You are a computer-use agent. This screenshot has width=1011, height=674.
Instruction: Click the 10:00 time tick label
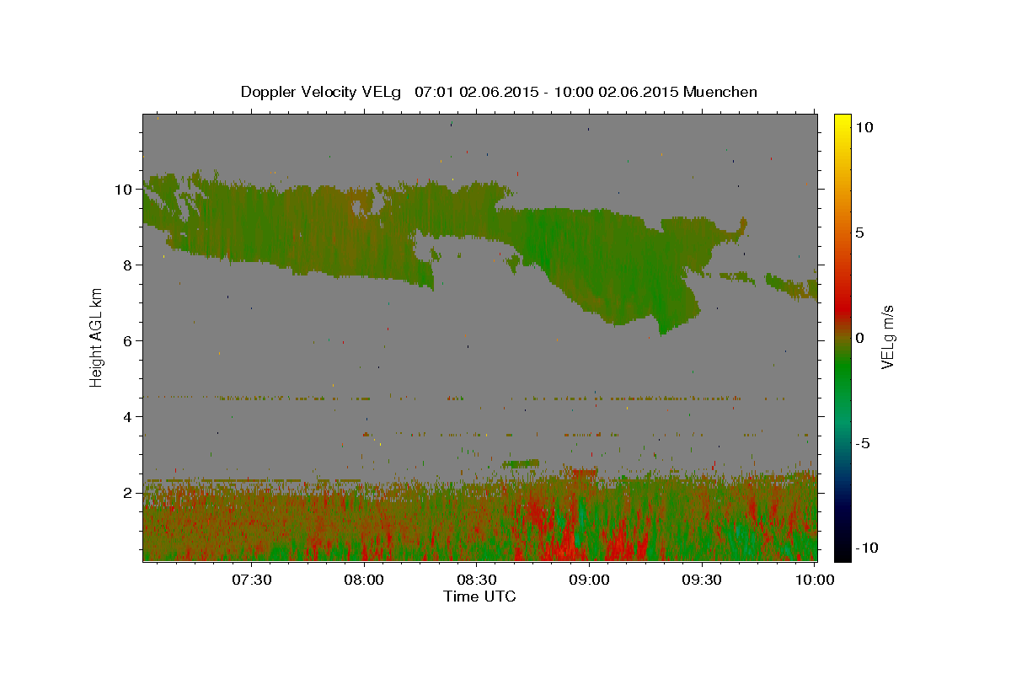tap(815, 580)
